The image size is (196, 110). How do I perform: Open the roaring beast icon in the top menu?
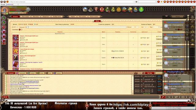tap(96, 9)
